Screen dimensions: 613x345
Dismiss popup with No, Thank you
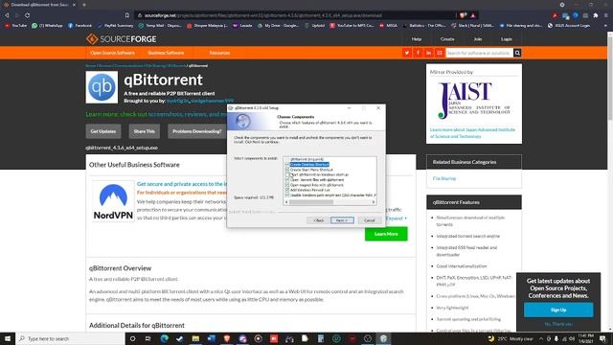558,324
